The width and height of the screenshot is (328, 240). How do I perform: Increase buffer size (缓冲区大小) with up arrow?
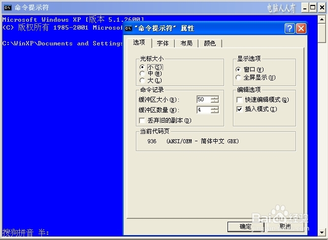point(215,98)
